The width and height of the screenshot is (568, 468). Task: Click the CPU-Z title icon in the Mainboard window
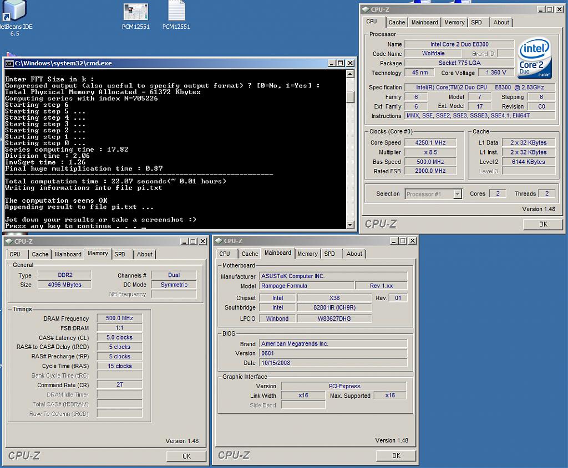(219, 241)
